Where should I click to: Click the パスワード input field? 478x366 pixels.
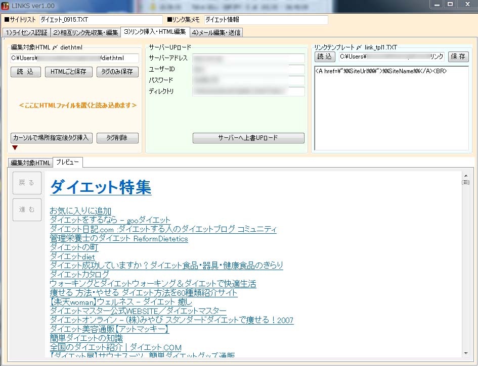248,80
